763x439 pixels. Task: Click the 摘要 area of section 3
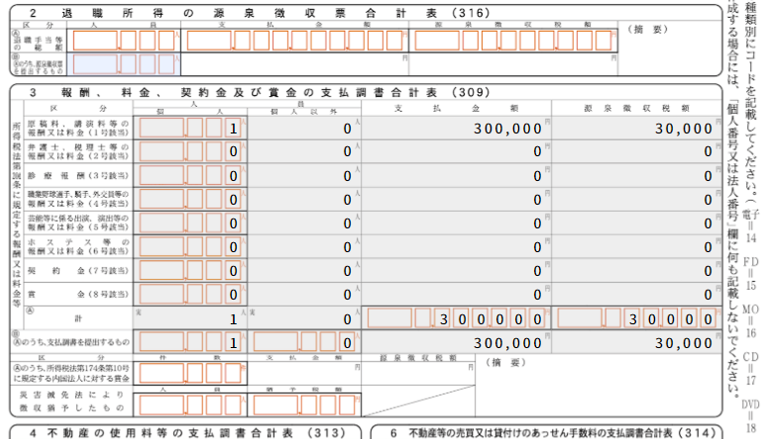pos(599,385)
